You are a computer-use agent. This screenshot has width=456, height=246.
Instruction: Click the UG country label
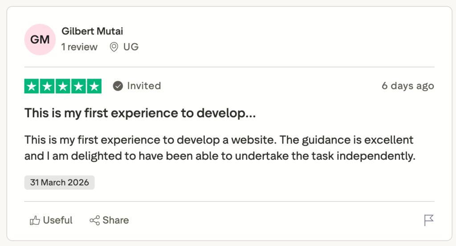click(x=131, y=47)
